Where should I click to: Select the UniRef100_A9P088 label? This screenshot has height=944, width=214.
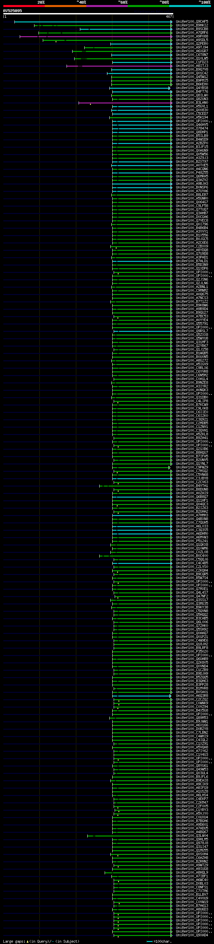(x=192, y=36)
